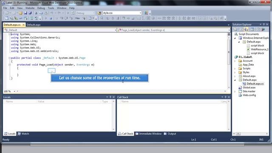Click the Script Documents node icon

[x=236, y=34]
